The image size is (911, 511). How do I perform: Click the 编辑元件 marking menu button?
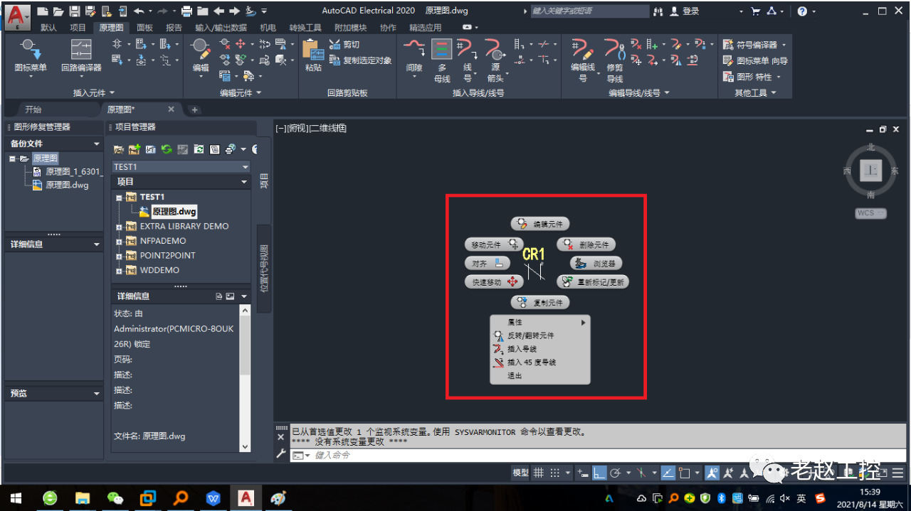coord(540,224)
